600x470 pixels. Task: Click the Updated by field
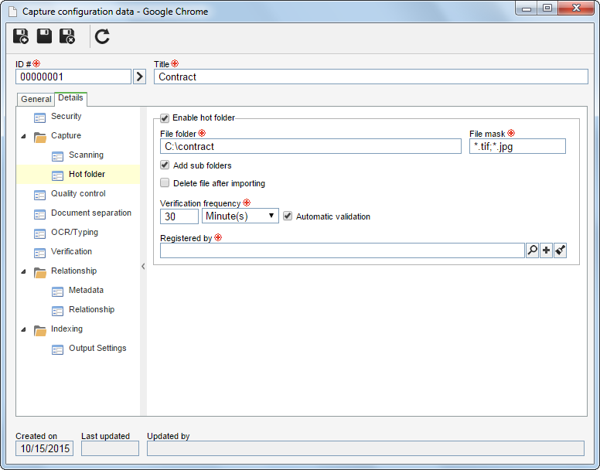(x=366, y=448)
